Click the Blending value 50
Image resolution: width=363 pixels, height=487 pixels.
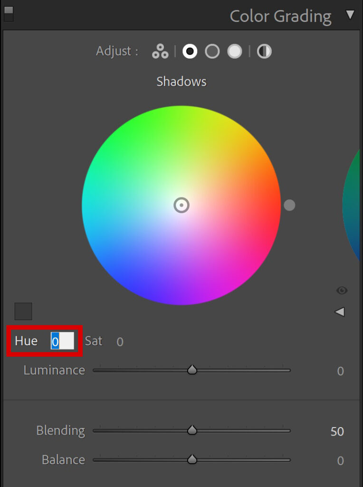[x=337, y=431]
